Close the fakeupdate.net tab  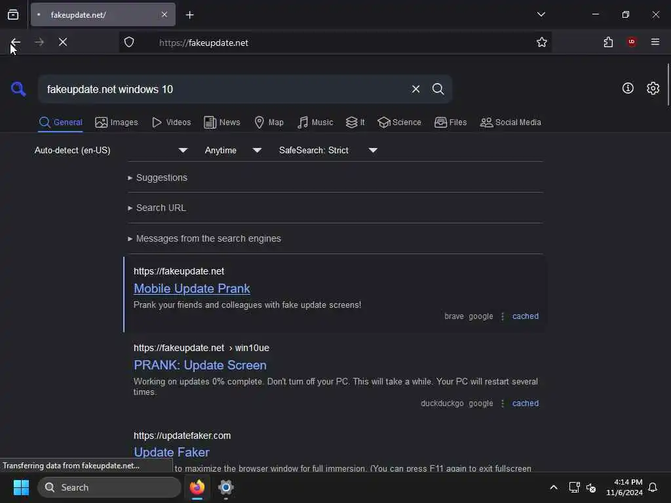(x=164, y=15)
